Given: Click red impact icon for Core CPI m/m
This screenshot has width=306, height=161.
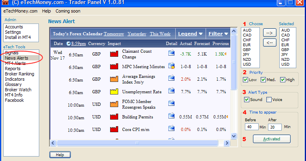Looking at the screenshot, I should click(x=114, y=129).
